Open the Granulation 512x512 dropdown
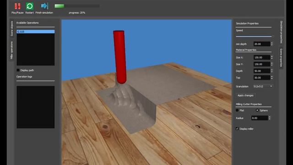This screenshot has height=165, width=293. pos(262,87)
